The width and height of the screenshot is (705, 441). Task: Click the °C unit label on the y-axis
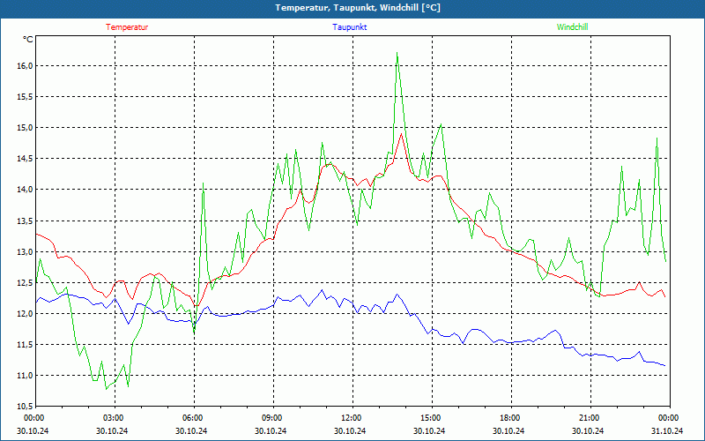28,40
